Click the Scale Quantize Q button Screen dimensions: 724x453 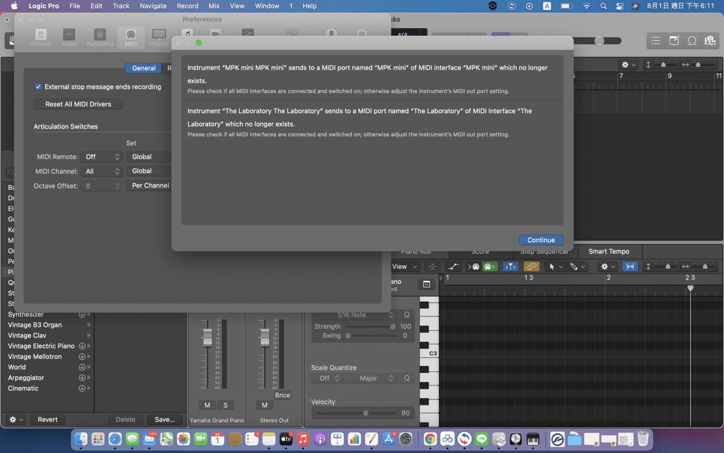(x=406, y=378)
